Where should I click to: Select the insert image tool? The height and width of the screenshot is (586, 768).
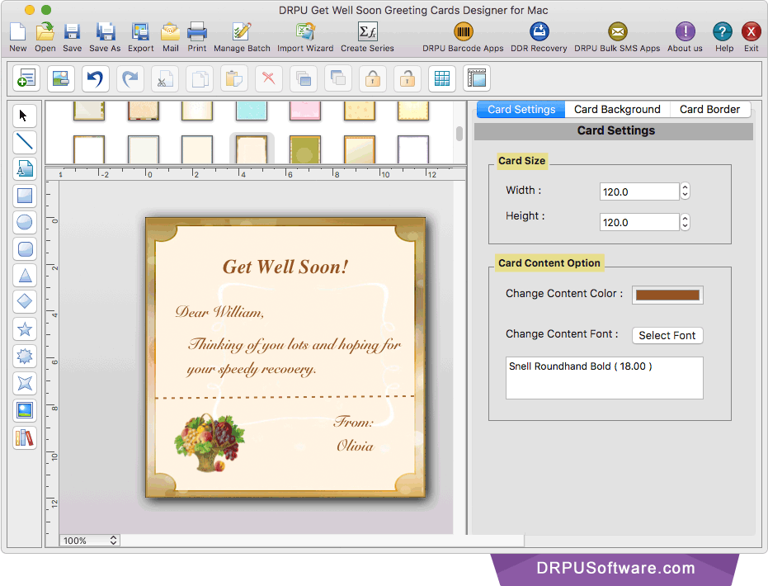click(x=25, y=410)
